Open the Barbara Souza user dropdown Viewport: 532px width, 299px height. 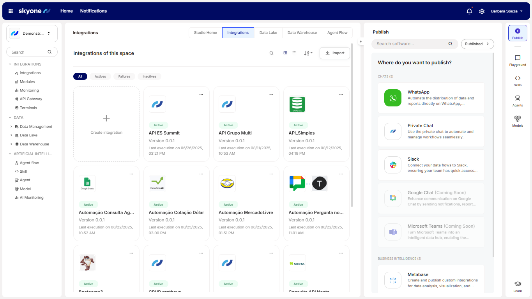click(x=507, y=11)
